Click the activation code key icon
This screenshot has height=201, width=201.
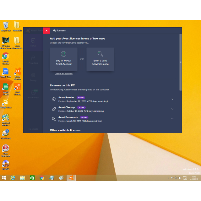point(100,54)
